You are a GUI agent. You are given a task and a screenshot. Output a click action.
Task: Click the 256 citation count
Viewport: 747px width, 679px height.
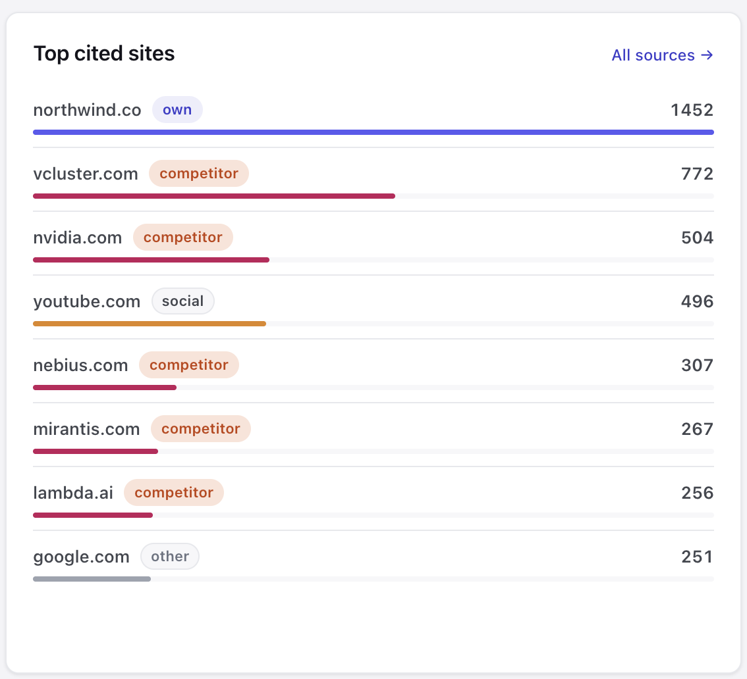pos(697,493)
